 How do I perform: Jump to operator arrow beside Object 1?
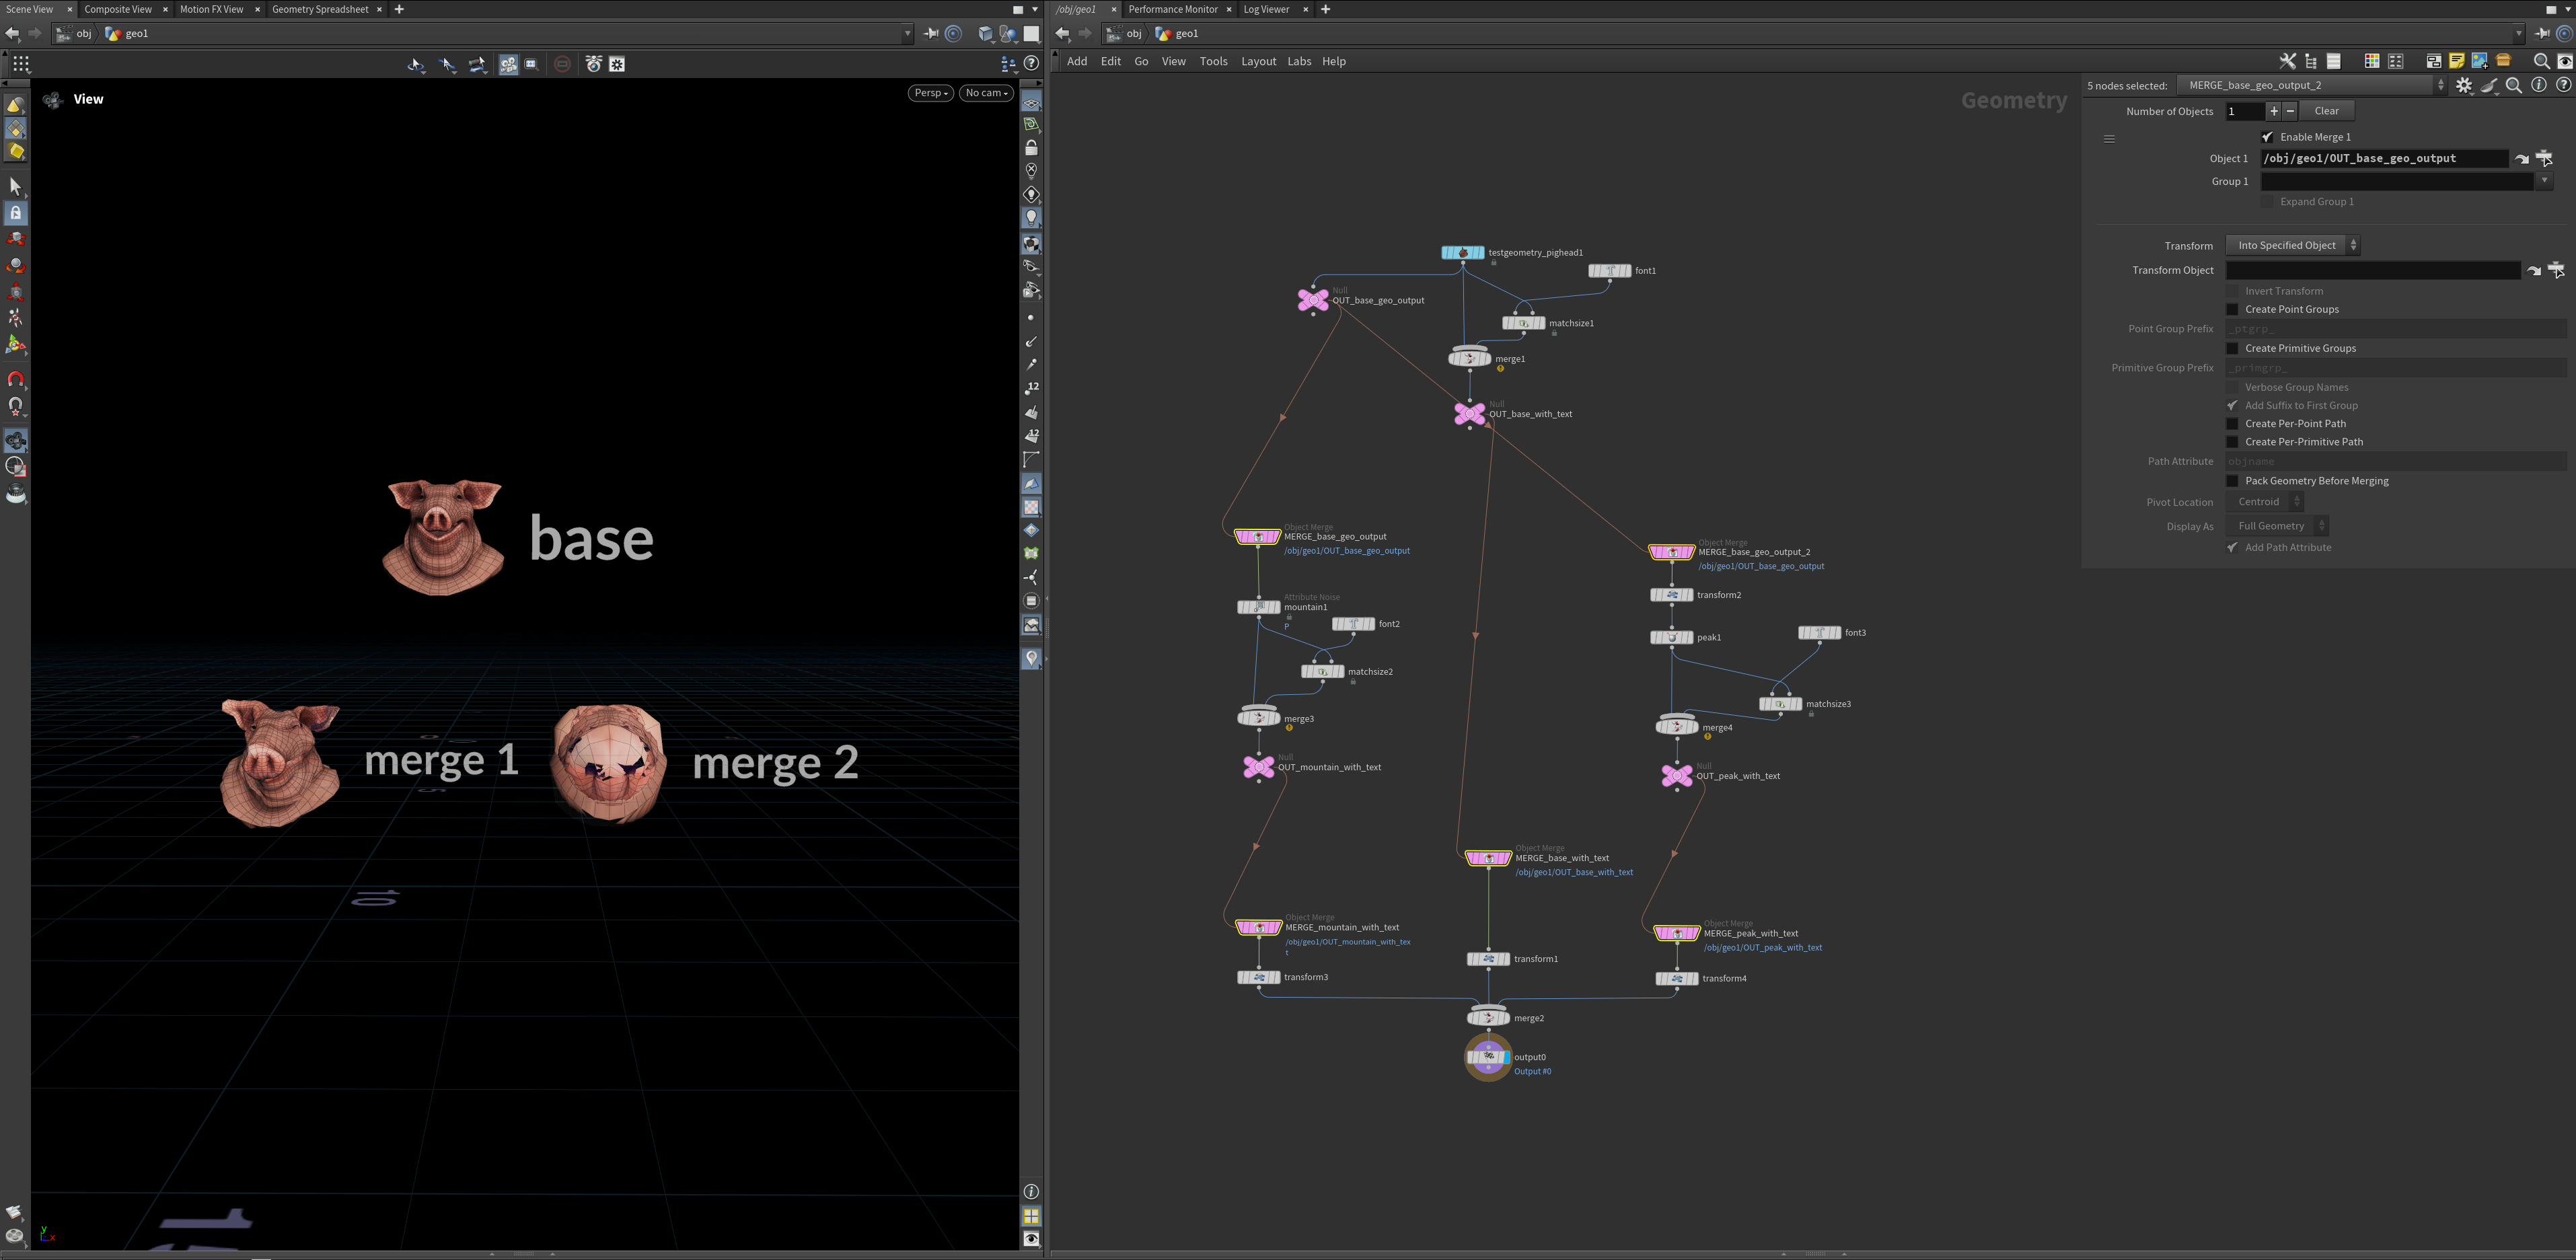coord(2521,159)
